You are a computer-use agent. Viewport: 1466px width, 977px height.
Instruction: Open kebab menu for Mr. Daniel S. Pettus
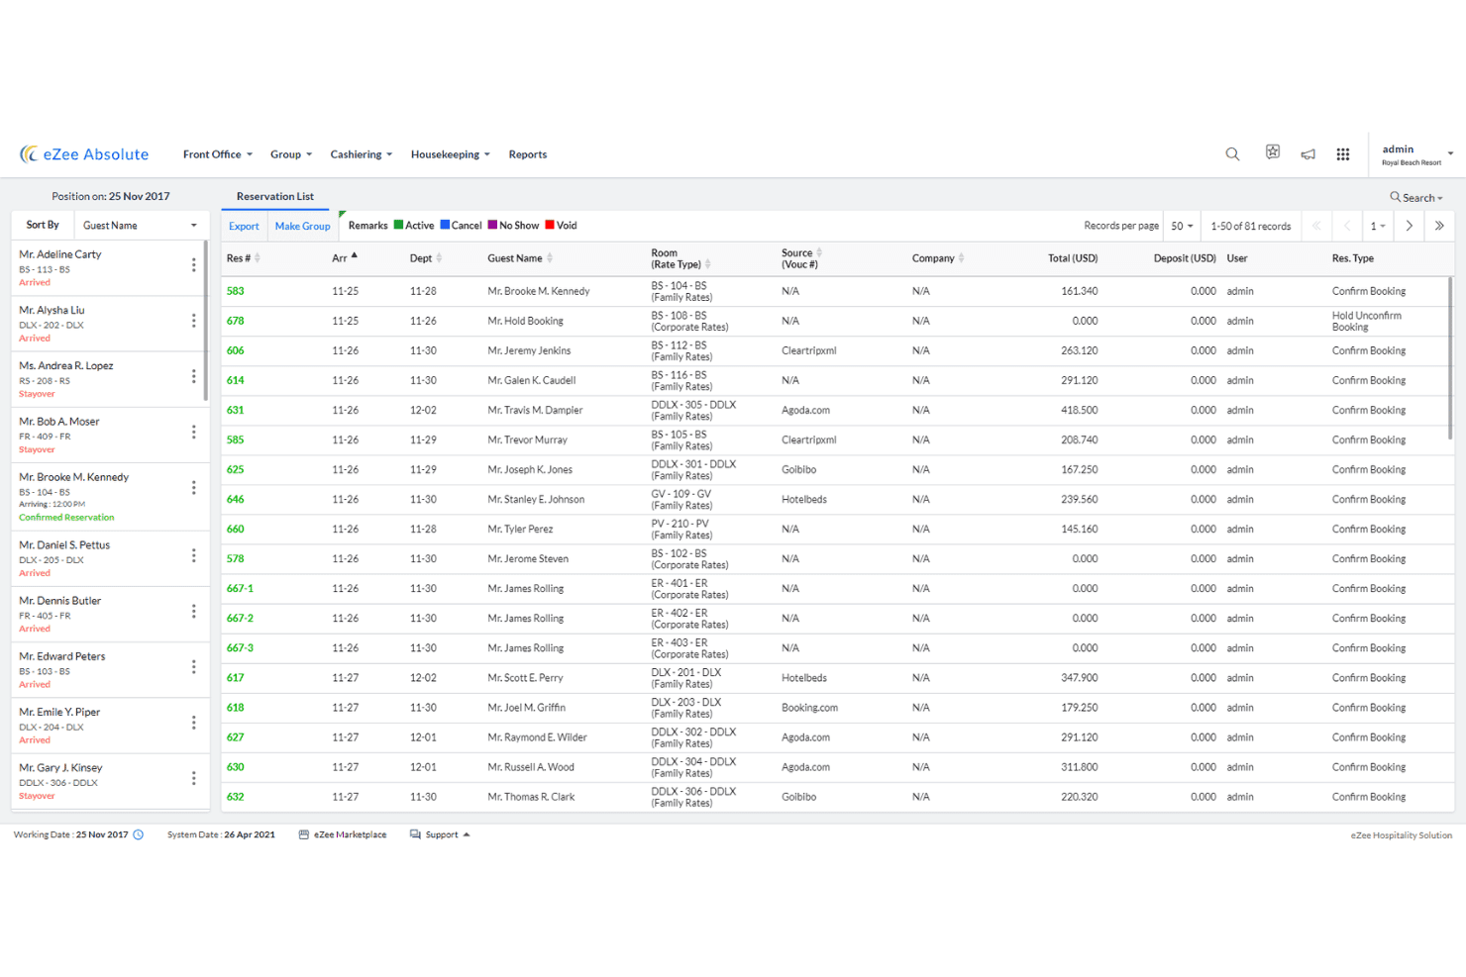click(193, 555)
